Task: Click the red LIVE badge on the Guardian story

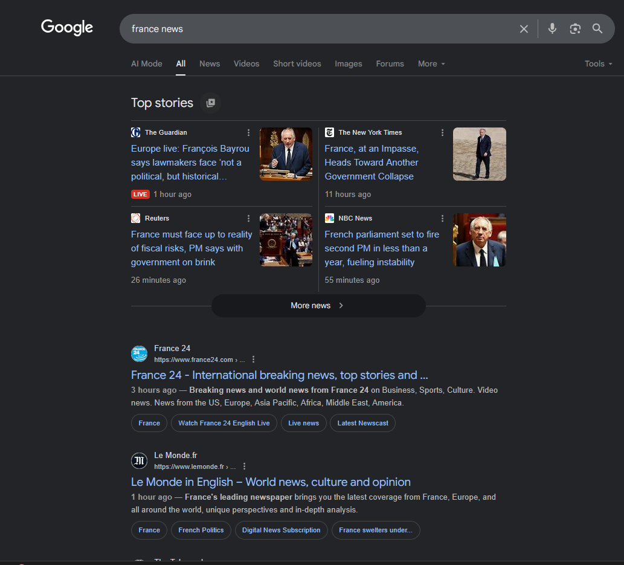Action: click(x=140, y=195)
